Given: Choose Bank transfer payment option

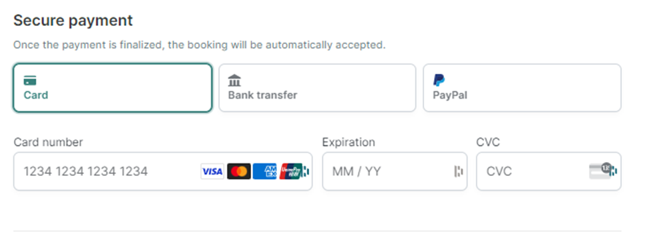Looking at the screenshot, I should (x=317, y=88).
